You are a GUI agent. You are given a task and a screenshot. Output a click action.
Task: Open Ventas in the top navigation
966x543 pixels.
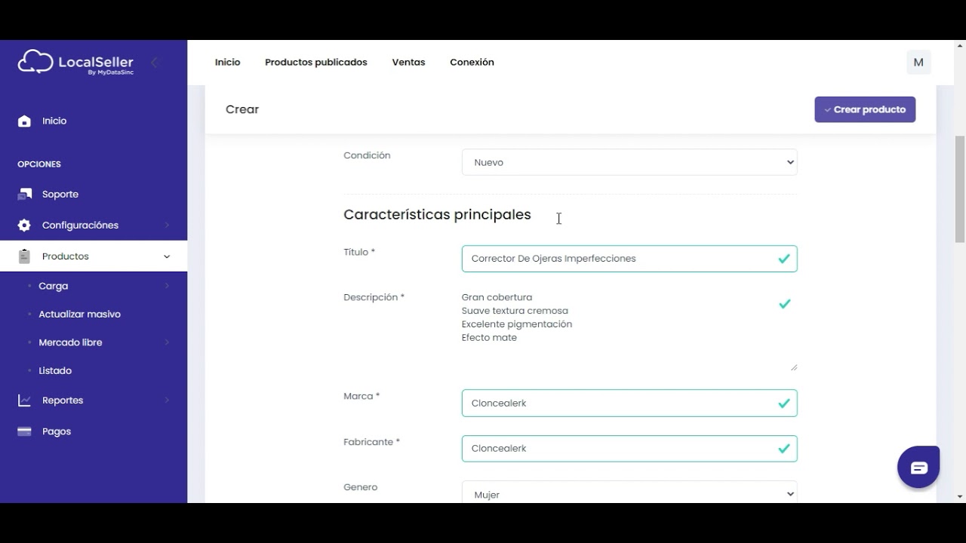pos(408,63)
